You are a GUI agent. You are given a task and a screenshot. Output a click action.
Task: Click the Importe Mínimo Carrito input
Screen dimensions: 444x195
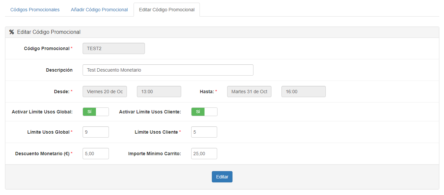click(204, 154)
